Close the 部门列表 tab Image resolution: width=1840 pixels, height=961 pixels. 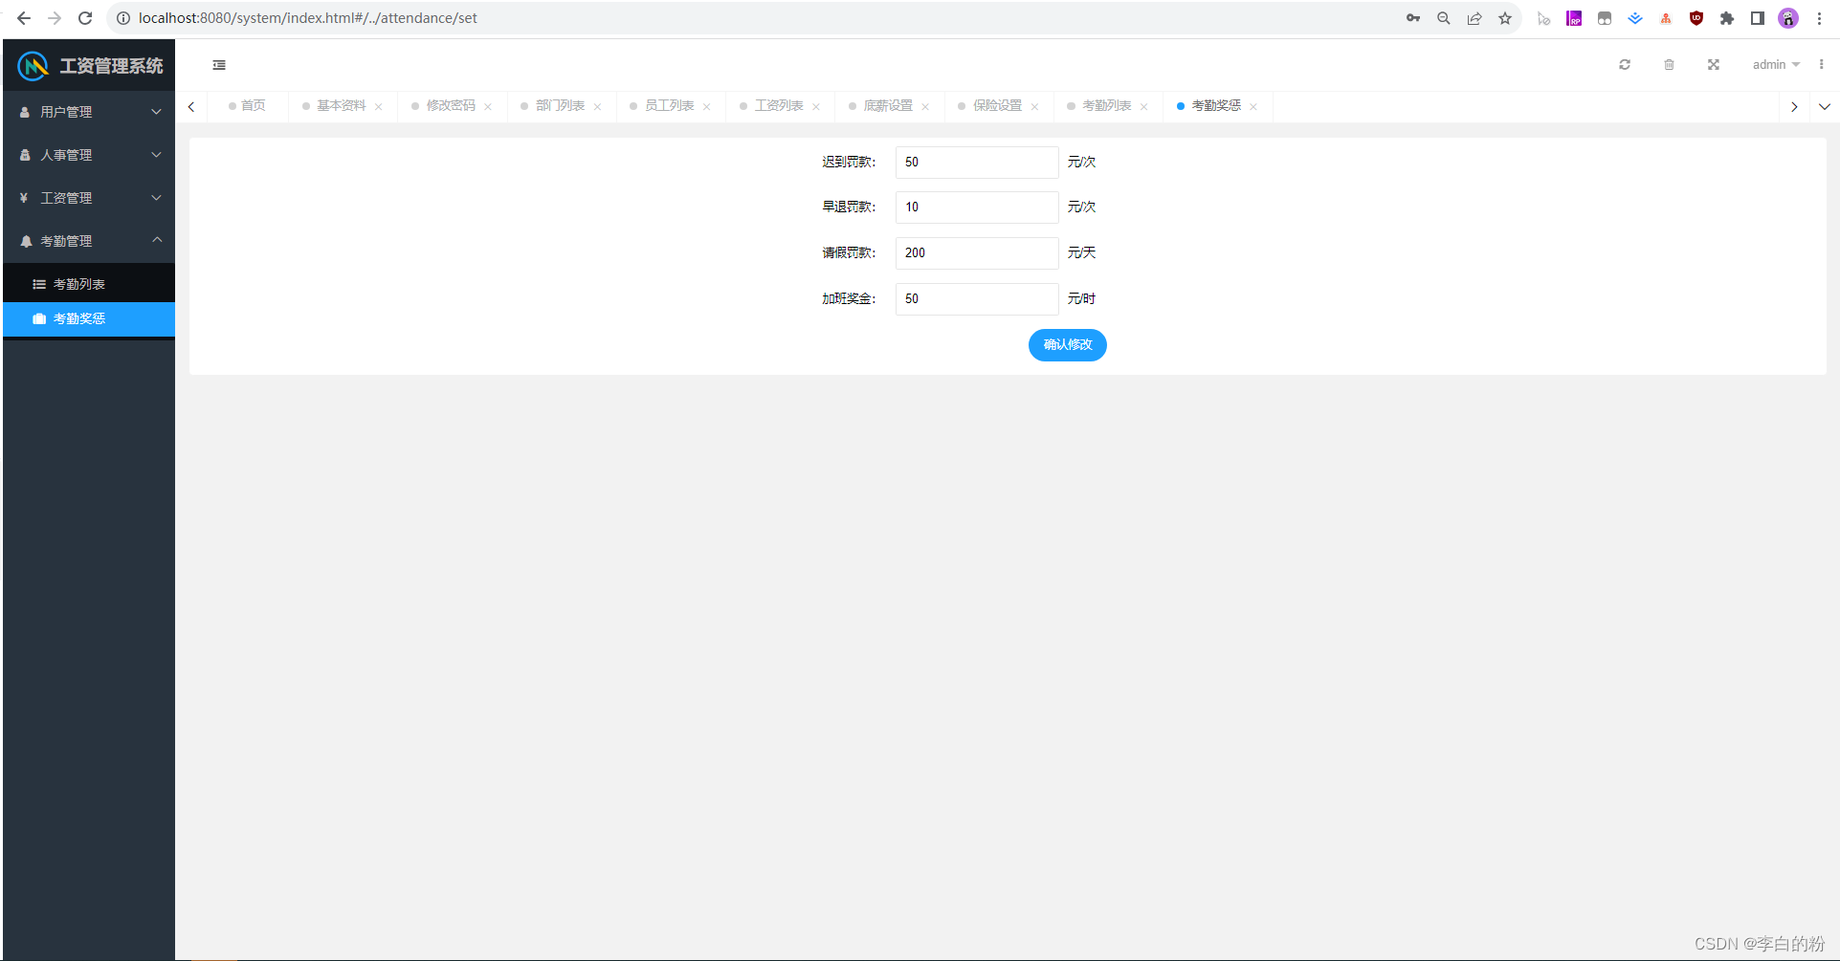coord(597,107)
